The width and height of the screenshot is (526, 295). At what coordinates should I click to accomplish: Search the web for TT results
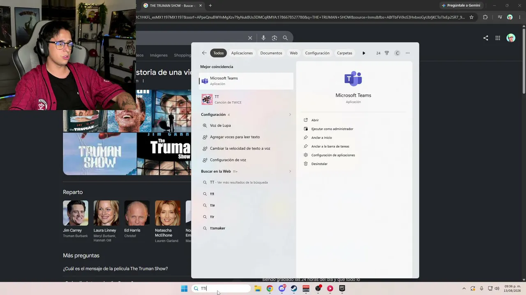246,182
